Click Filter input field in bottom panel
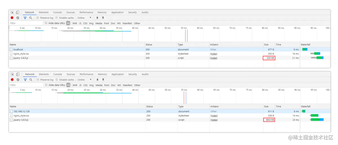This screenshot has width=338, height=145. tap(26, 85)
